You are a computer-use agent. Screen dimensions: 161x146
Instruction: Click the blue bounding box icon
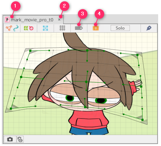[x=45, y=28]
